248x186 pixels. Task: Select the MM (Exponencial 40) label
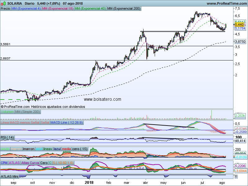90,8
